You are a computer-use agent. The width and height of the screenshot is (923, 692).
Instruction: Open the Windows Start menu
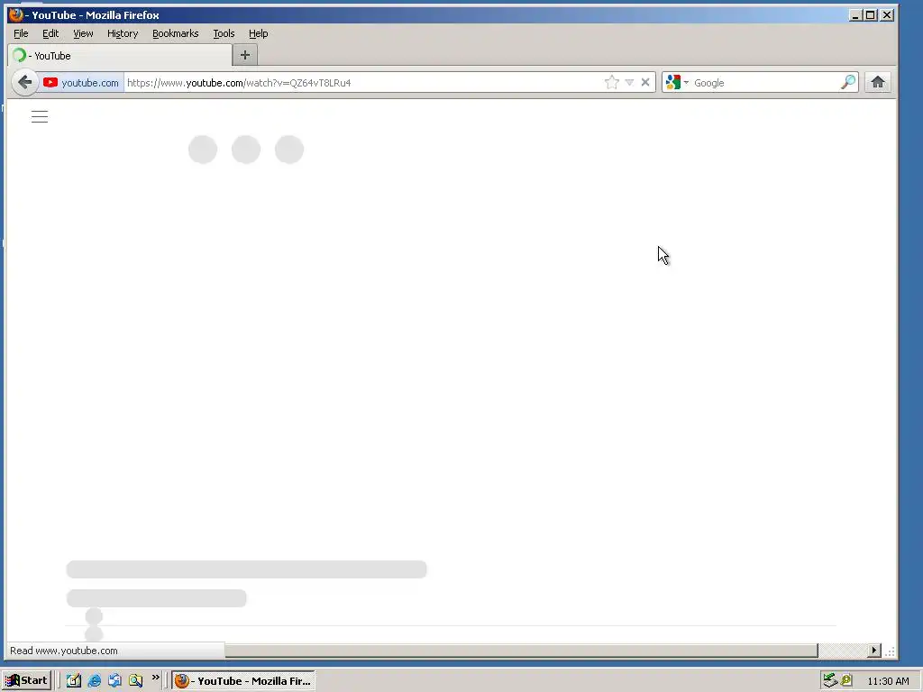pos(26,681)
